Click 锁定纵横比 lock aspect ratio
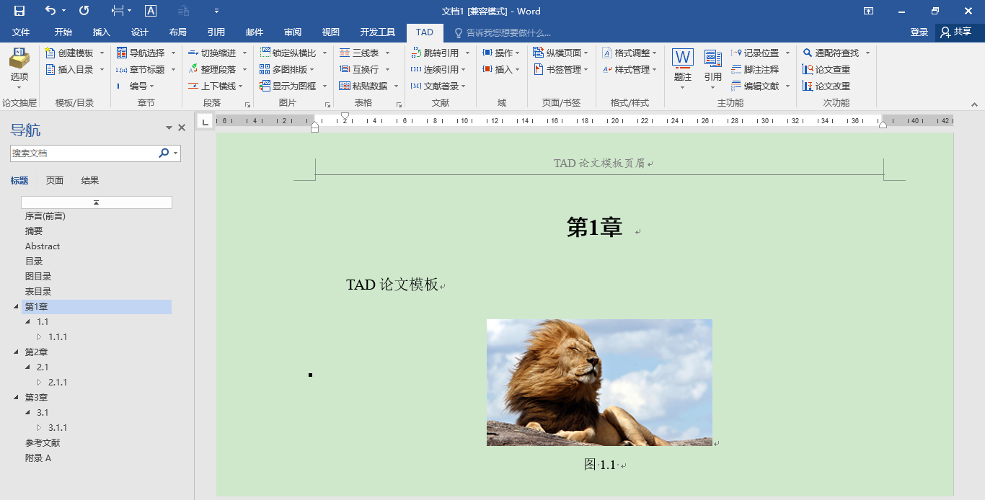Image resolution: width=985 pixels, height=500 pixels. pyautogui.click(x=288, y=53)
